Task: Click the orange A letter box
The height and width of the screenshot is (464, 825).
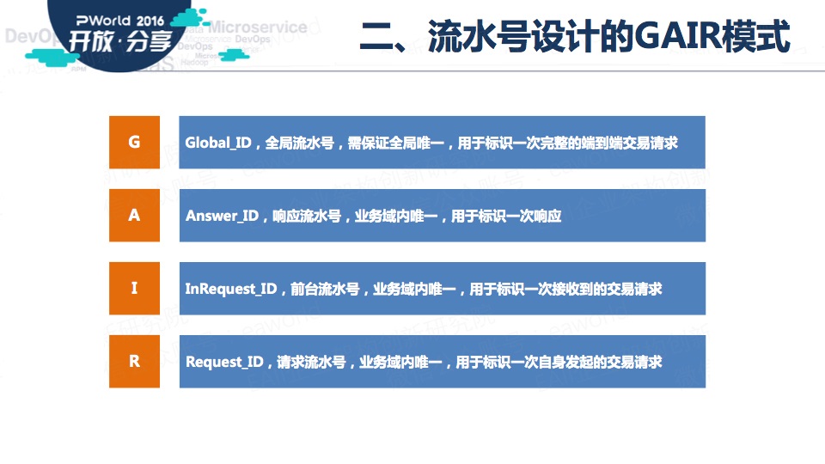Action: [134, 216]
